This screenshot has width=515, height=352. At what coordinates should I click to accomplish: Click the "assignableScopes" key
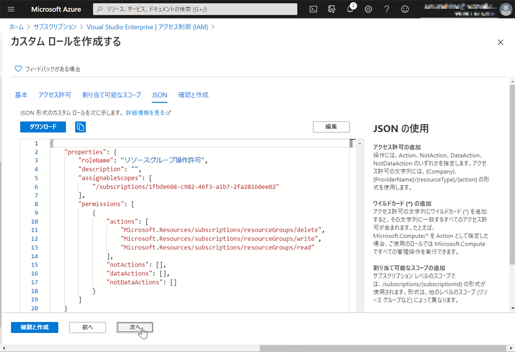coord(110,178)
